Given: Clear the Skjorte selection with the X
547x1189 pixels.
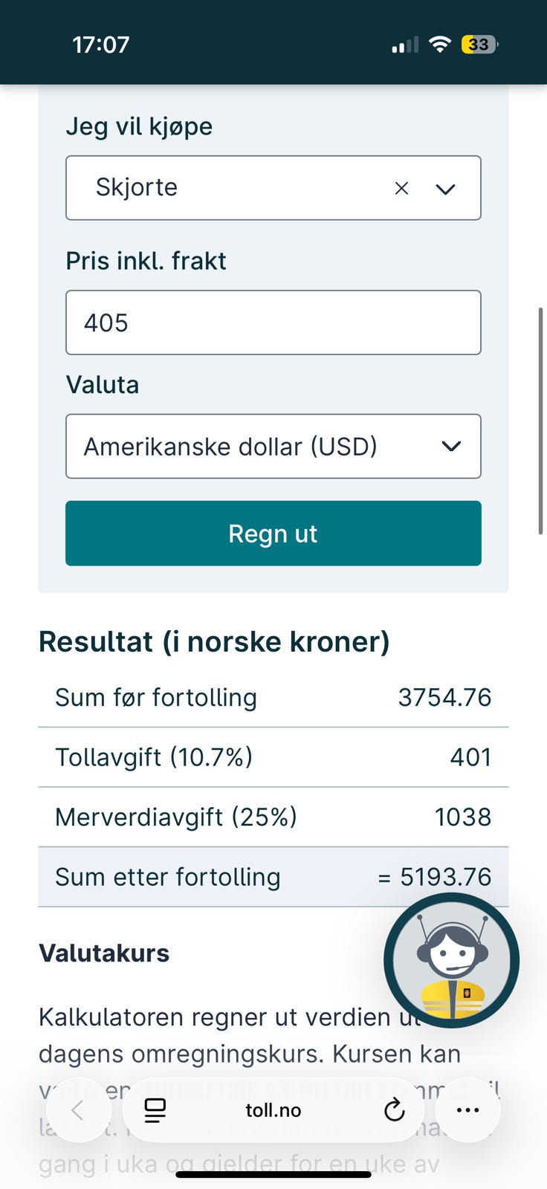Looking at the screenshot, I should click(401, 189).
